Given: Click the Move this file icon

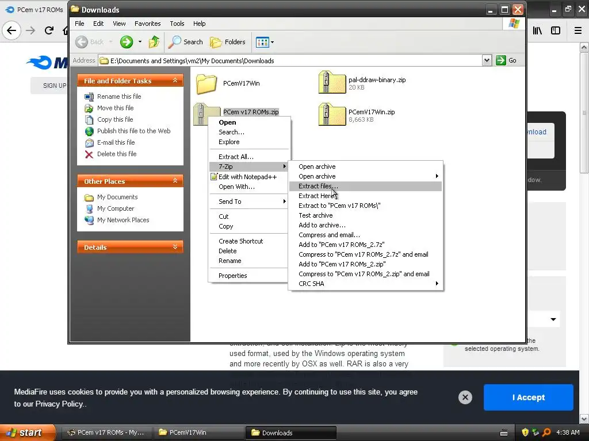Looking at the screenshot, I should [x=89, y=109].
